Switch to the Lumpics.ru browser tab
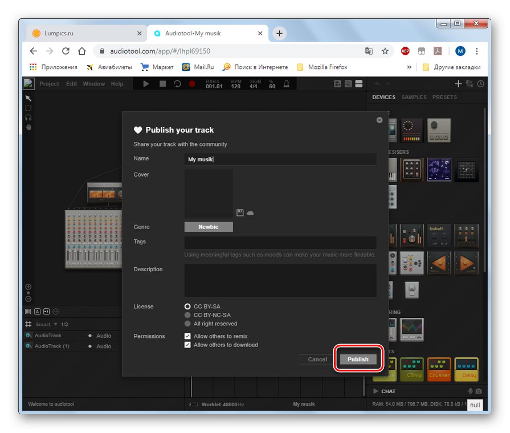This screenshot has width=510, height=433. pyautogui.click(x=86, y=33)
